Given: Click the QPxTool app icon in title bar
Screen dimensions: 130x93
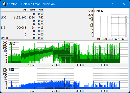Looking at the screenshot, I should (4, 4).
